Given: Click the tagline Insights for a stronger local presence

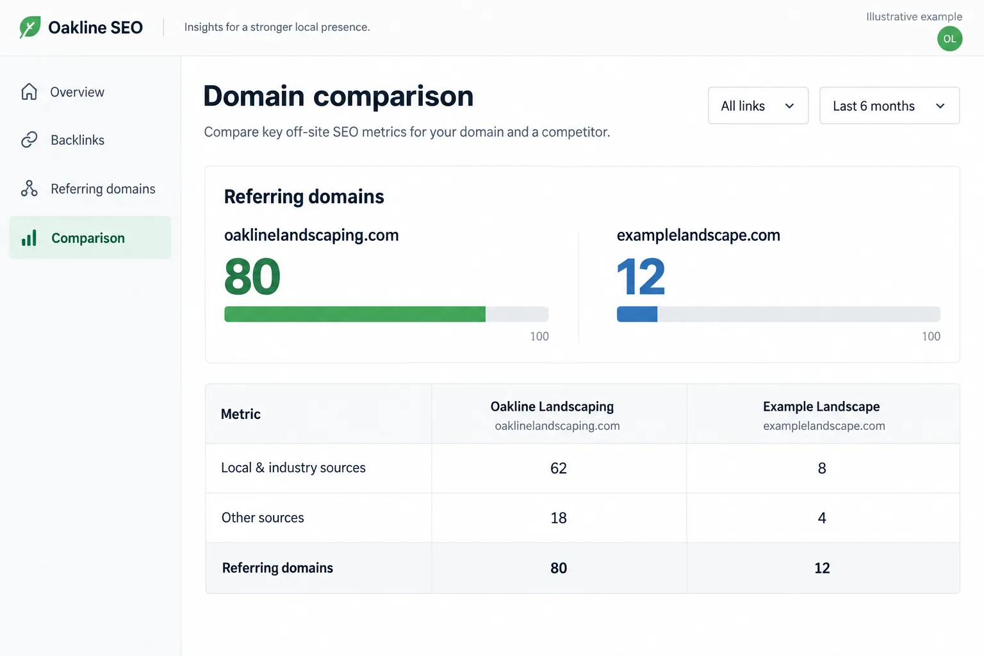Looking at the screenshot, I should pyautogui.click(x=277, y=27).
